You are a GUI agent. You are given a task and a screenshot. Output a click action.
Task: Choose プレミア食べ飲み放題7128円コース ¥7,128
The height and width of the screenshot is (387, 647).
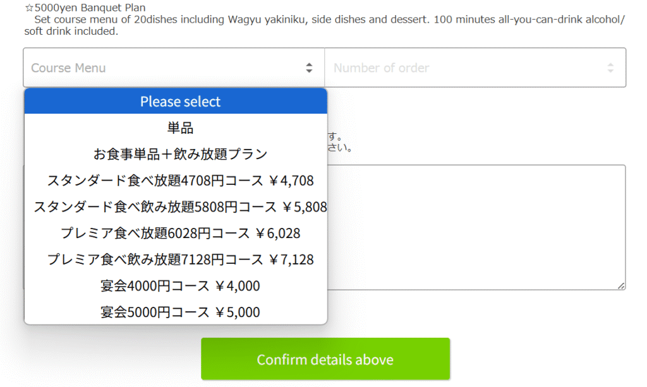(x=176, y=259)
